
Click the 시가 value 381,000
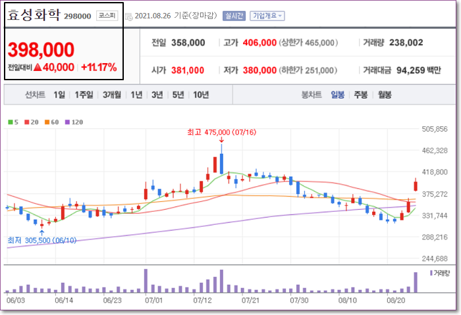point(188,70)
